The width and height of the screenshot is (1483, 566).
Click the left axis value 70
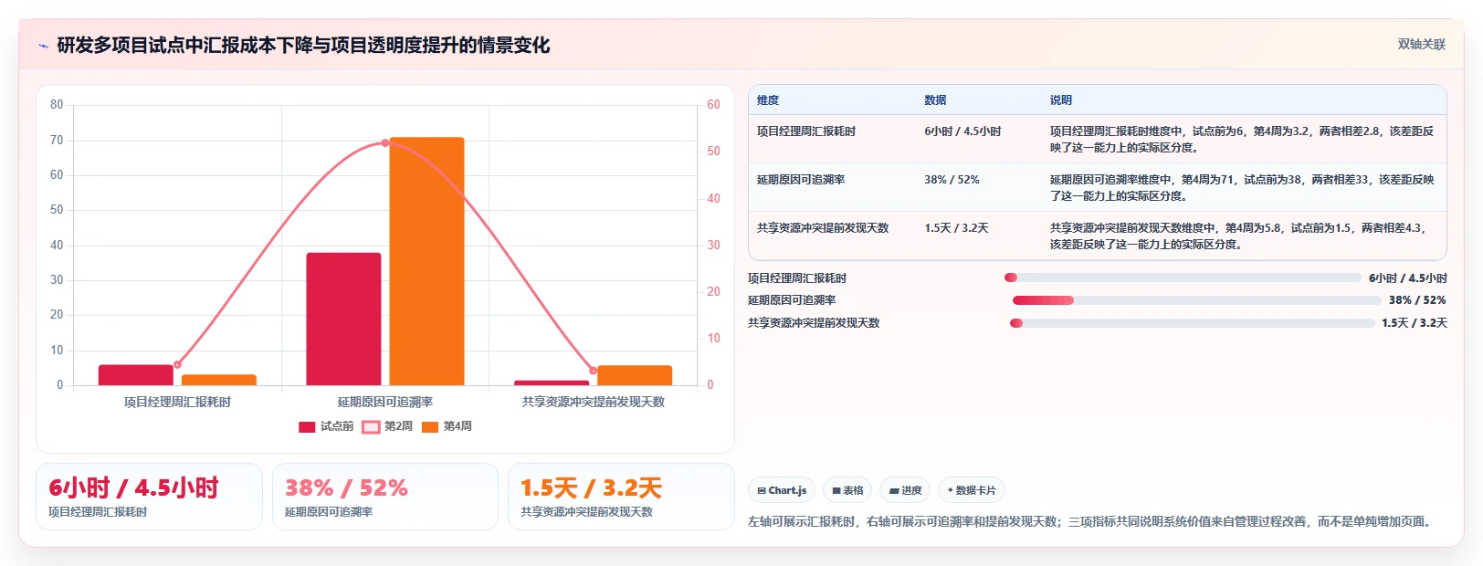click(57, 141)
